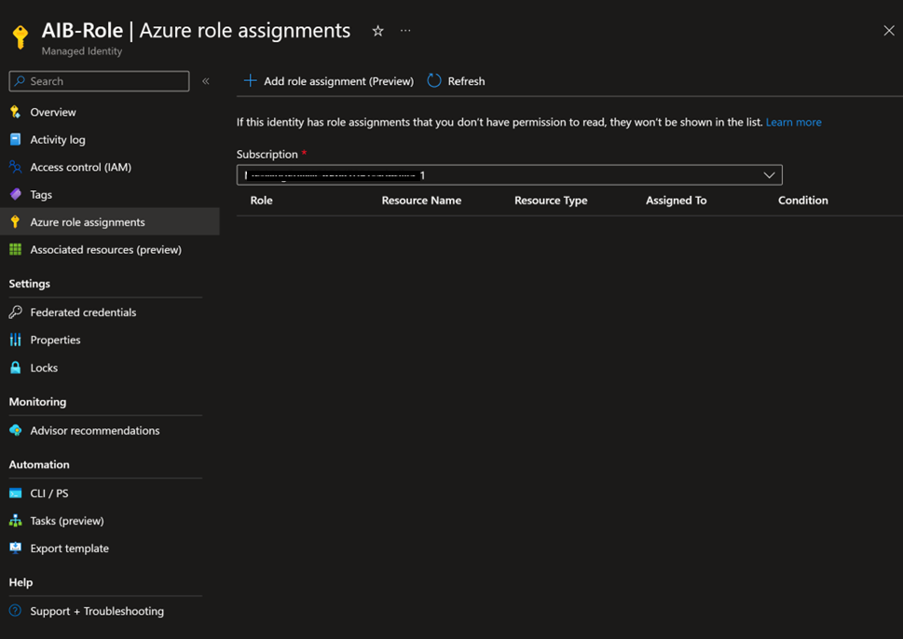Screen dimensions: 903x639
Task: Click the Managed Identity subtitle text
Action: [x=82, y=51]
